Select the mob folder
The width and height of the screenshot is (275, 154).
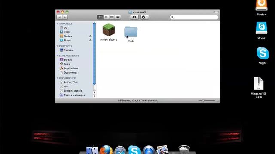point(131,32)
